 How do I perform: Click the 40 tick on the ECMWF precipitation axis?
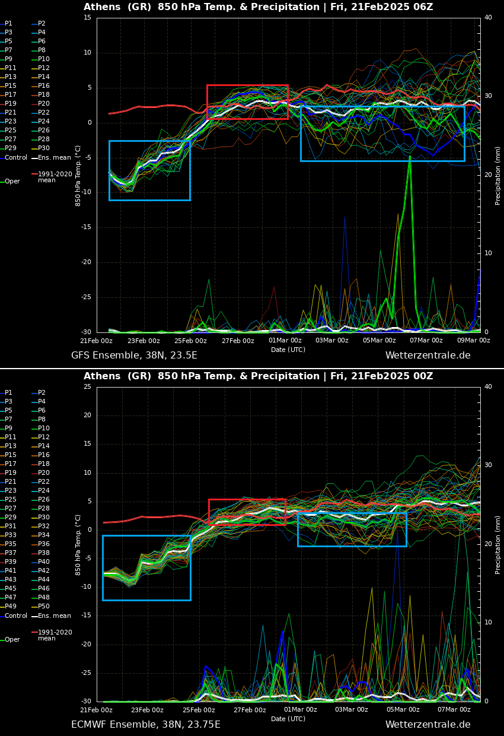coord(488,387)
